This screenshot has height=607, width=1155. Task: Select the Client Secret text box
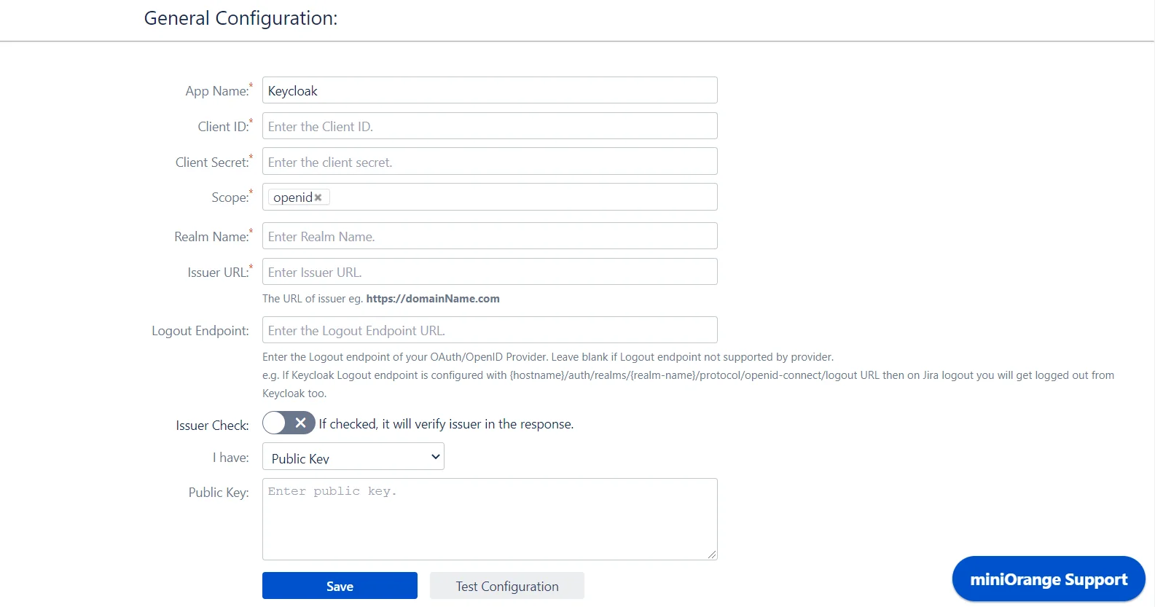coord(489,162)
